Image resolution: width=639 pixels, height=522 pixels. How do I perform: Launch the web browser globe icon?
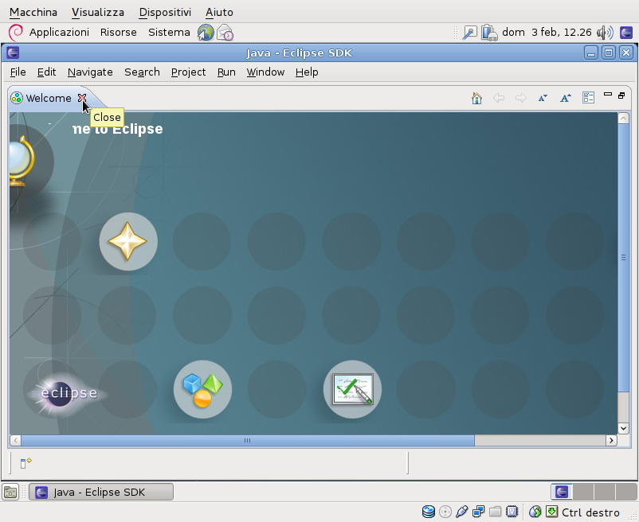coord(206,33)
